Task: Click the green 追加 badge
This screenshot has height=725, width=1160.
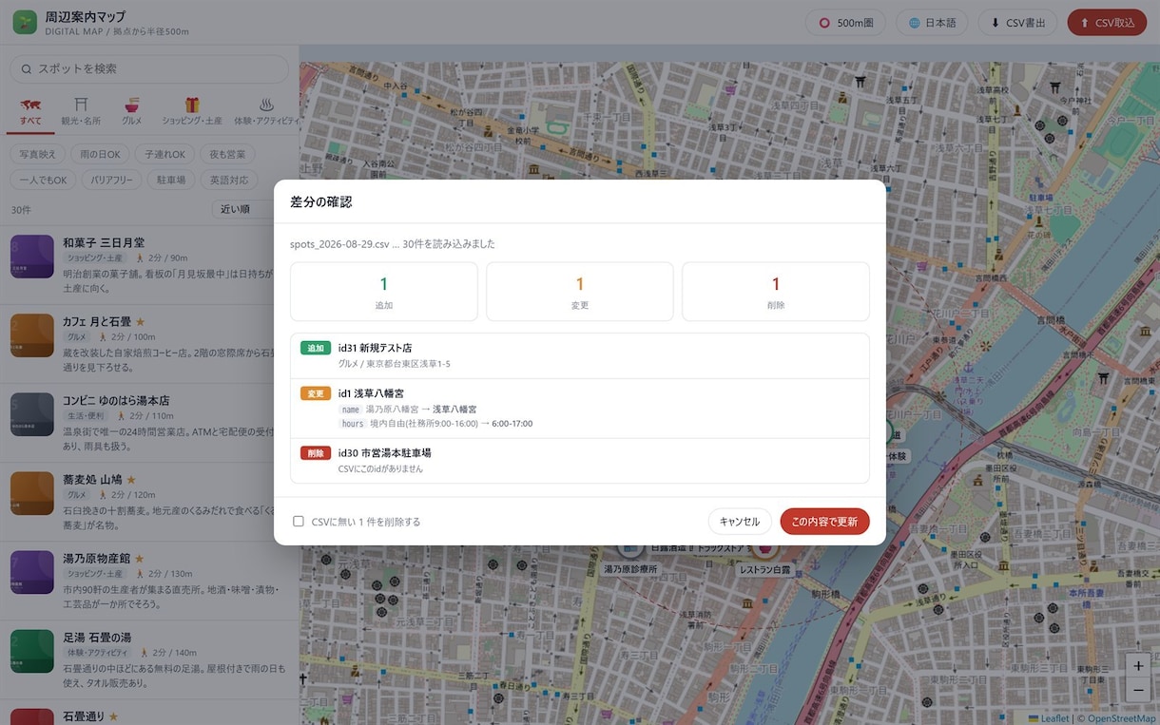Action: pos(316,349)
